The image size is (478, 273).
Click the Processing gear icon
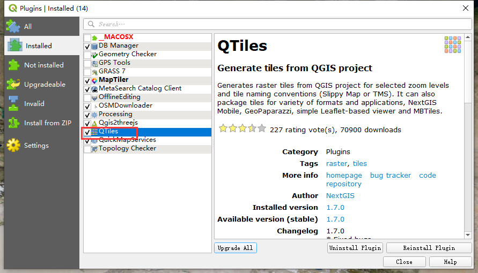[94, 115]
